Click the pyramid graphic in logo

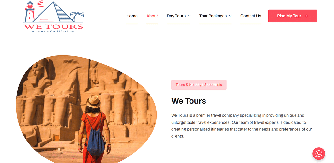53,12
